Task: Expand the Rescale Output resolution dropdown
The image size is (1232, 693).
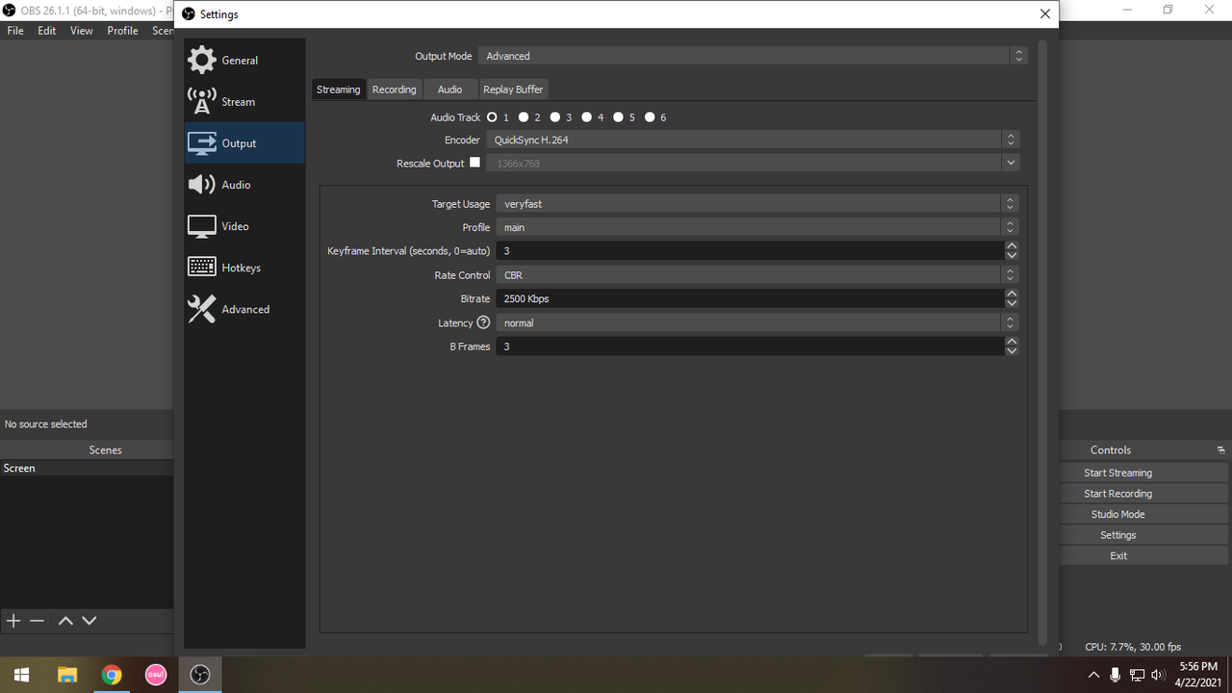Action: pos(1011,163)
